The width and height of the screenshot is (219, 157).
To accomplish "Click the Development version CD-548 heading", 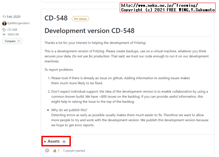I will (x=90, y=31).
